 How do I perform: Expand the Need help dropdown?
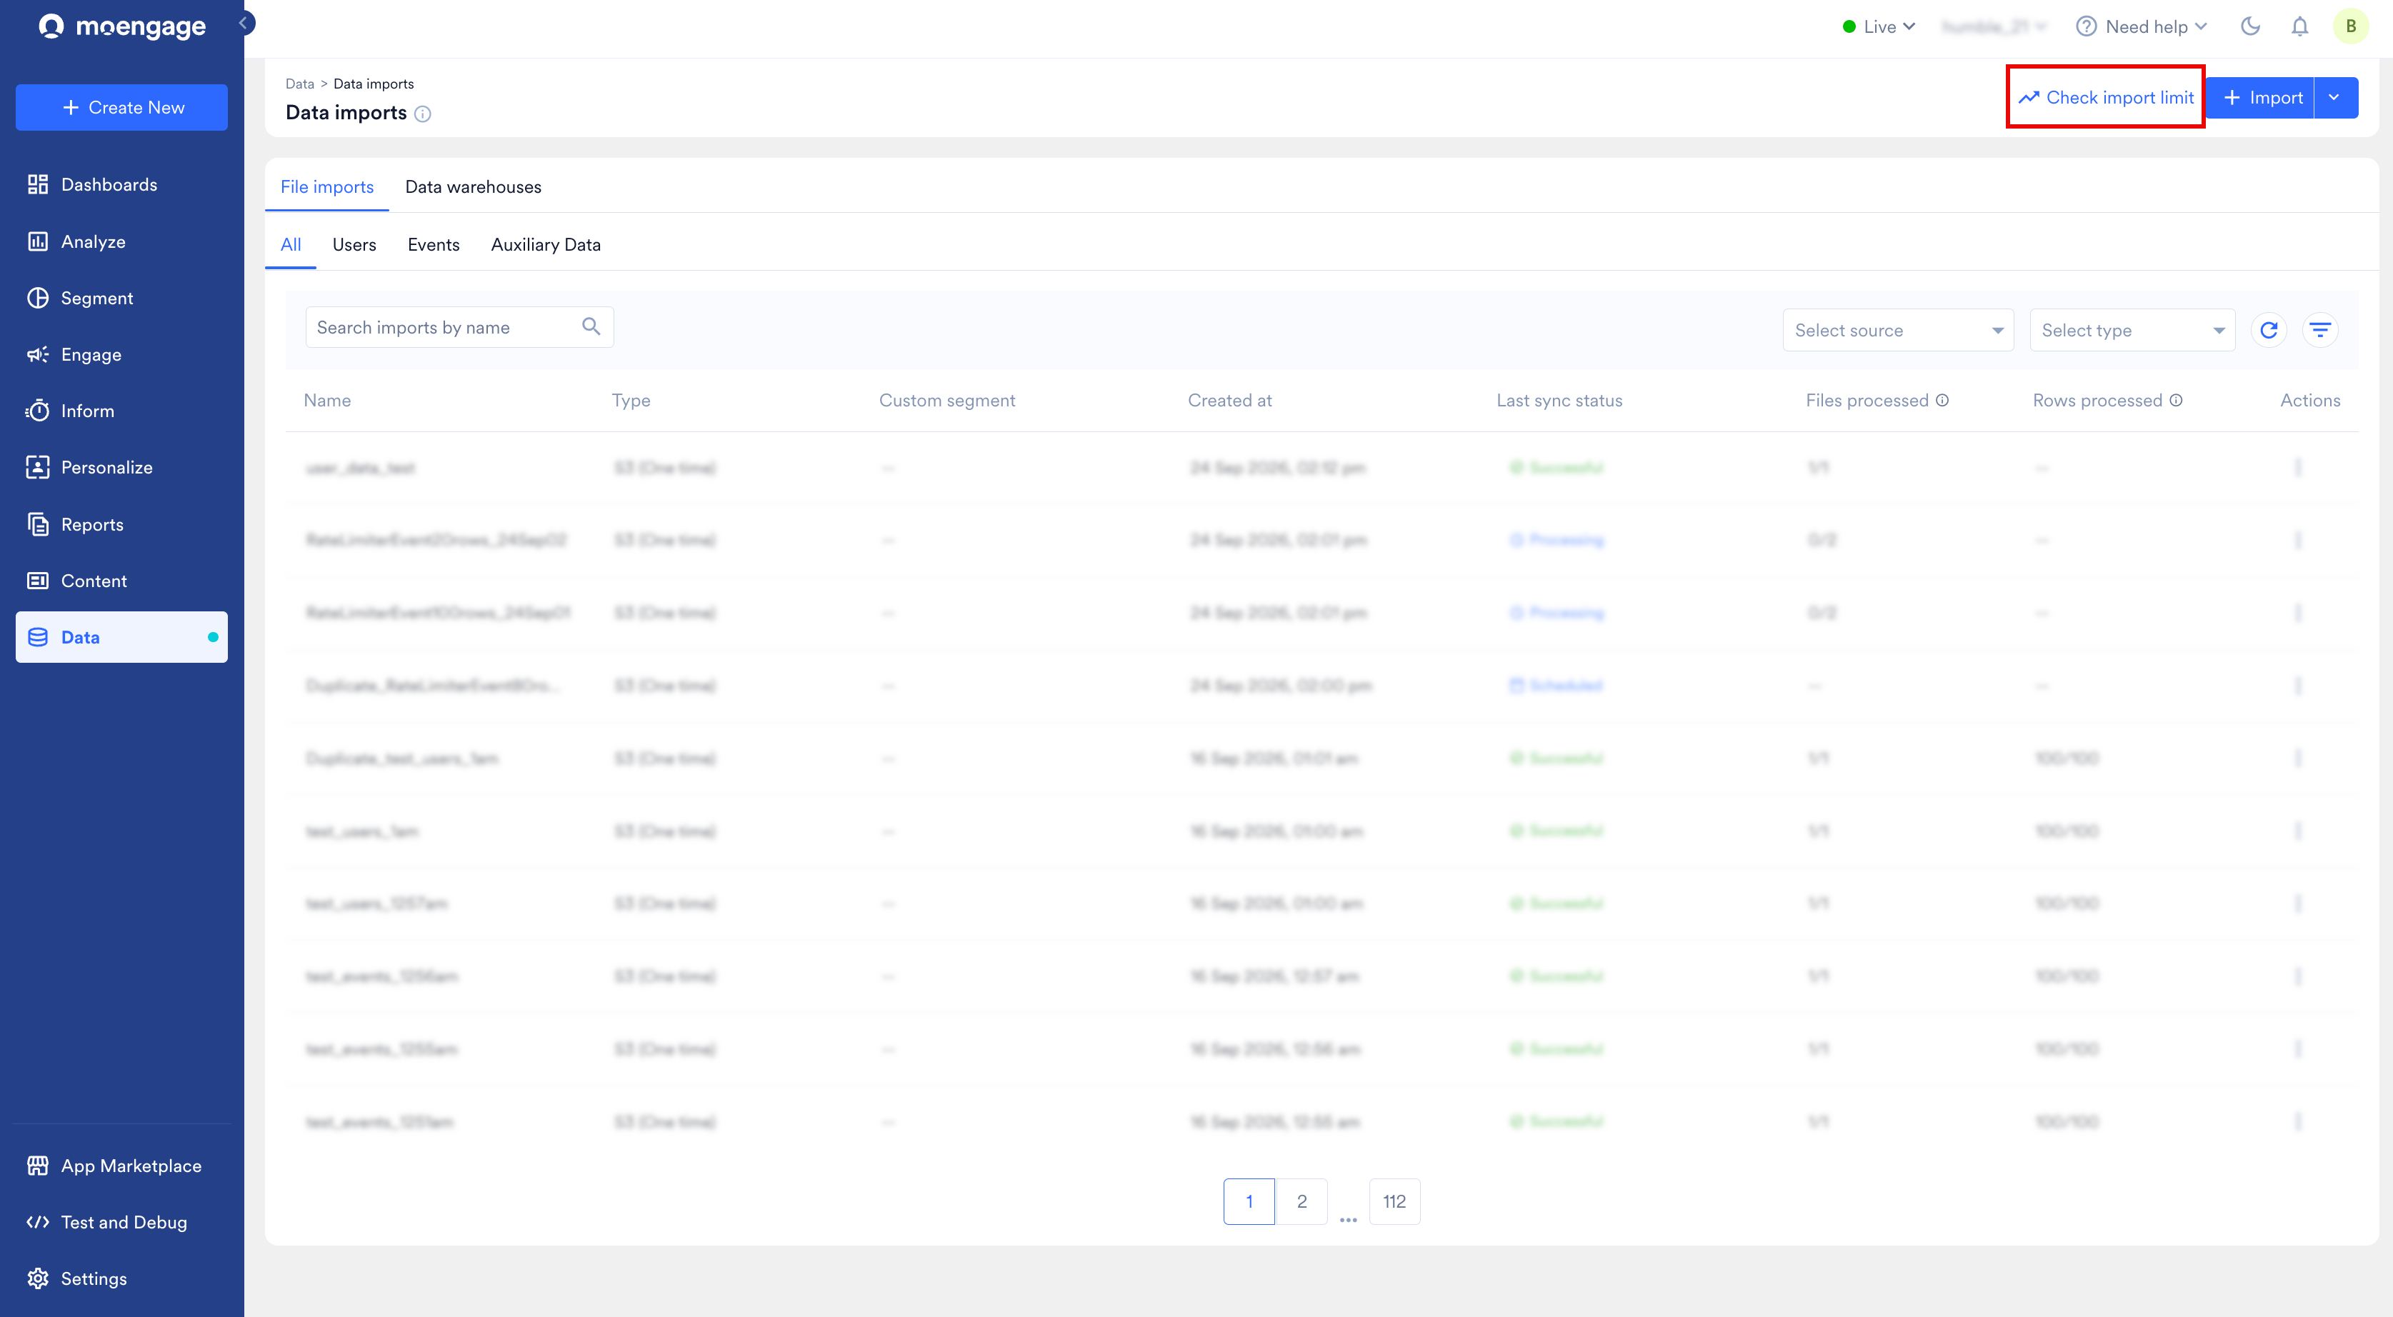pos(2142,27)
